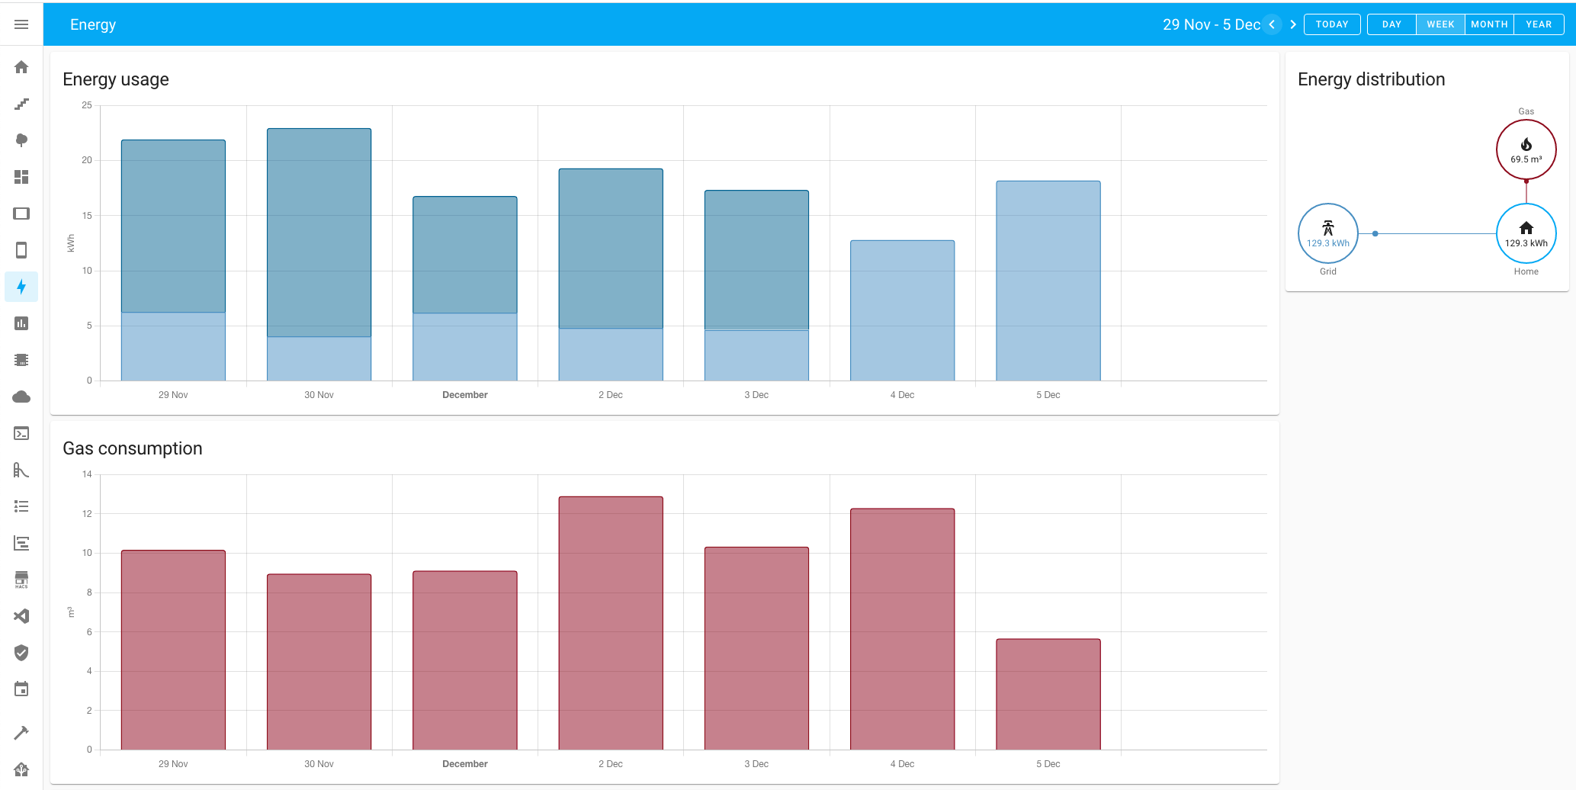The width and height of the screenshot is (1576, 790).
Task: Click the 5 Dec energy usage bar
Action: coord(1048,281)
